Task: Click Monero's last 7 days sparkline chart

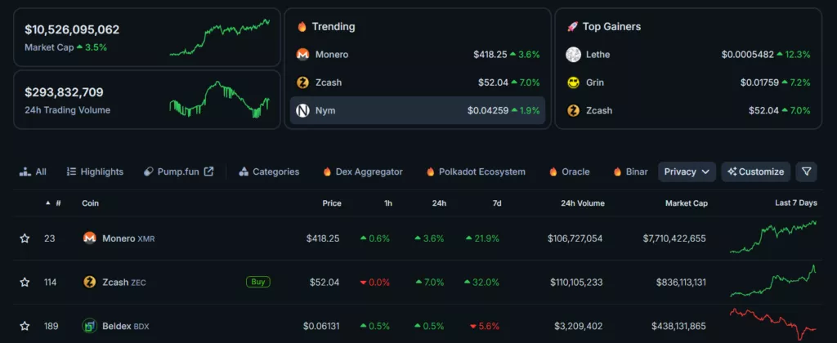Action: (772, 237)
